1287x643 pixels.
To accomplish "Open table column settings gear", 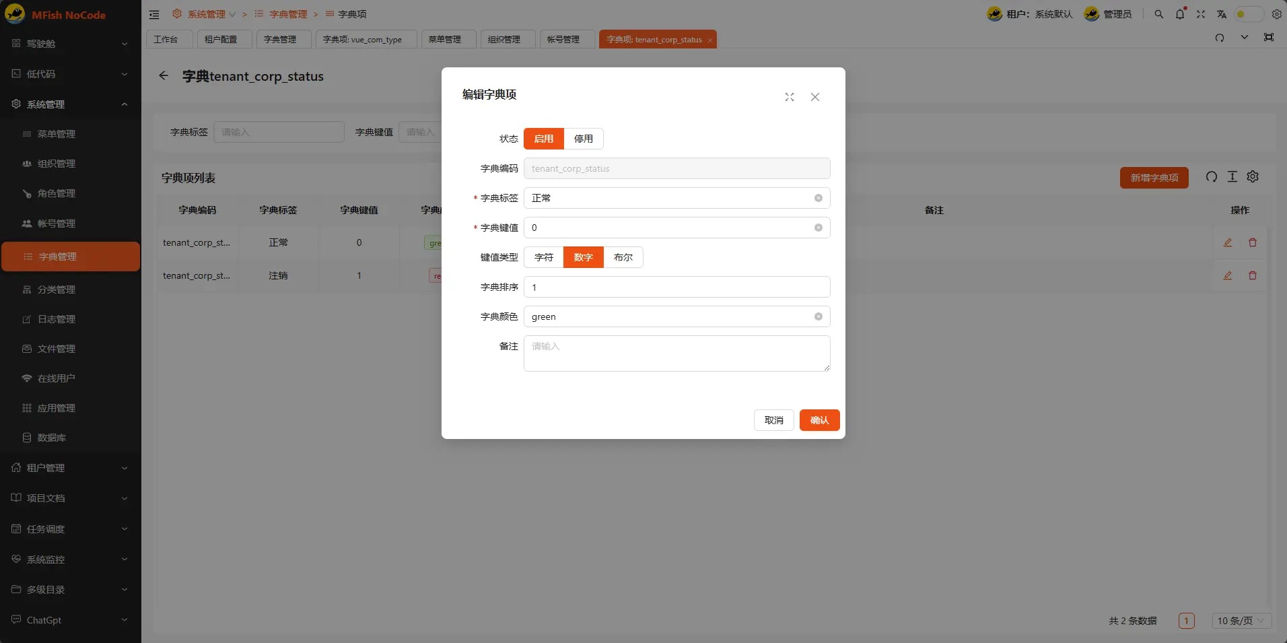I will (x=1253, y=177).
